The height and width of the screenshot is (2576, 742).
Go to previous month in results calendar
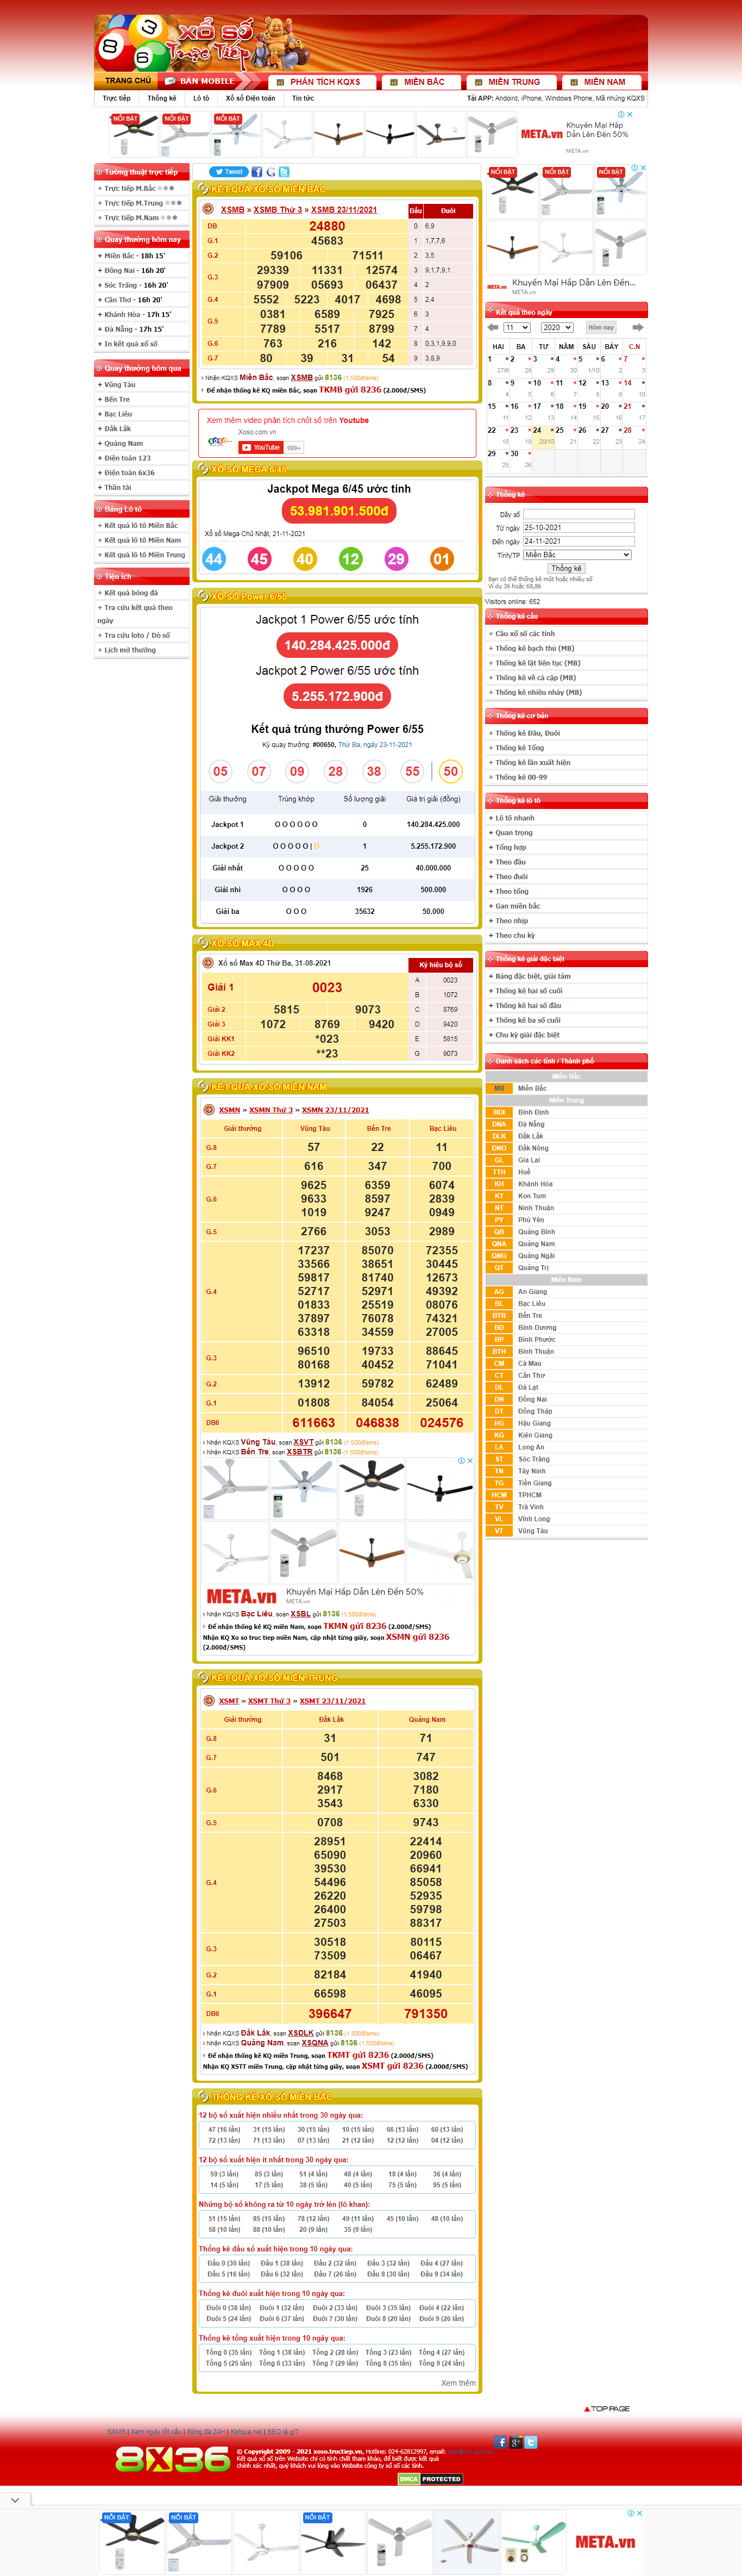tap(492, 328)
